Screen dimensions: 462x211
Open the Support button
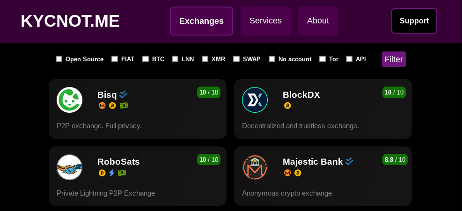click(x=414, y=21)
